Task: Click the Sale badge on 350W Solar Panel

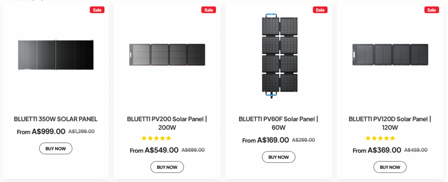Action: (x=97, y=10)
